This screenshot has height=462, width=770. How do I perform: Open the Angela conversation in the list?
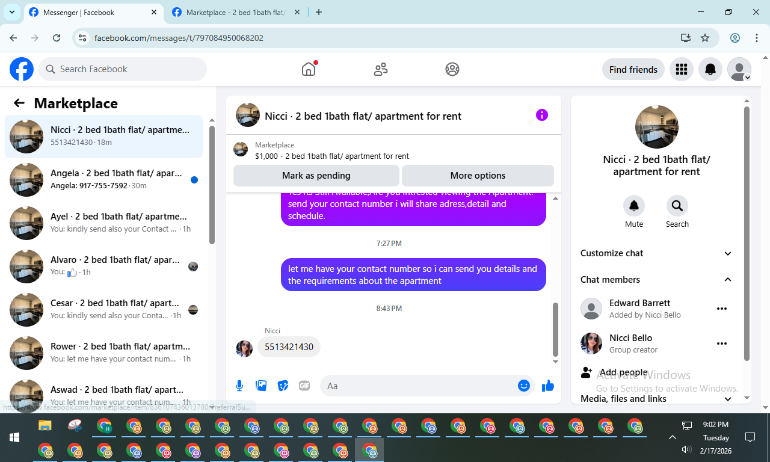104,180
